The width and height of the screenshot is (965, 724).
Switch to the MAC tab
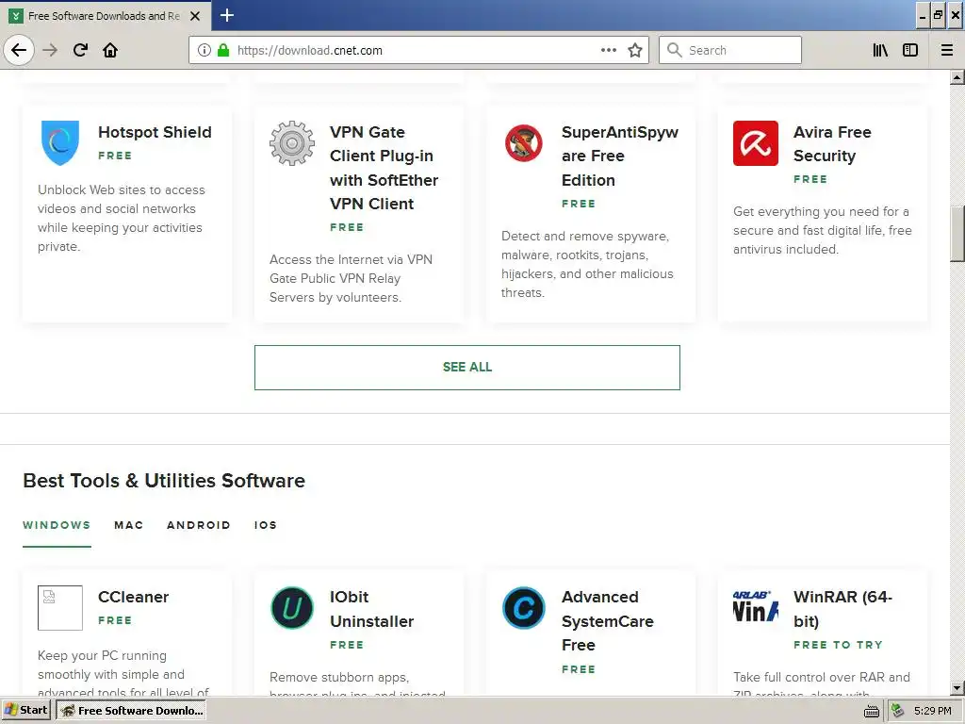click(x=128, y=525)
